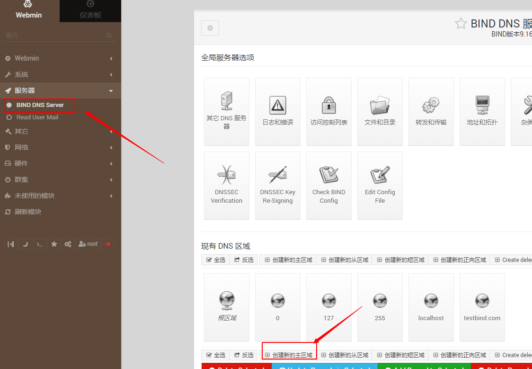Image resolution: width=532 pixels, height=369 pixels.
Task: Click lower 反选 invert selection button
Action: [x=244, y=355]
